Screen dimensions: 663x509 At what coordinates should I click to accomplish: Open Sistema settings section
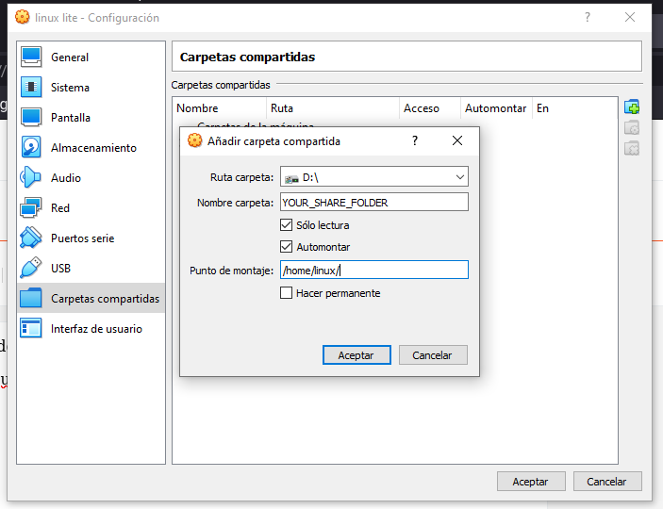pos(91,87)
